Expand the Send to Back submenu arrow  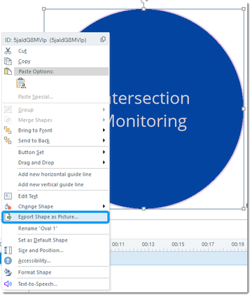pyautogui.click(x=104, y=140)
